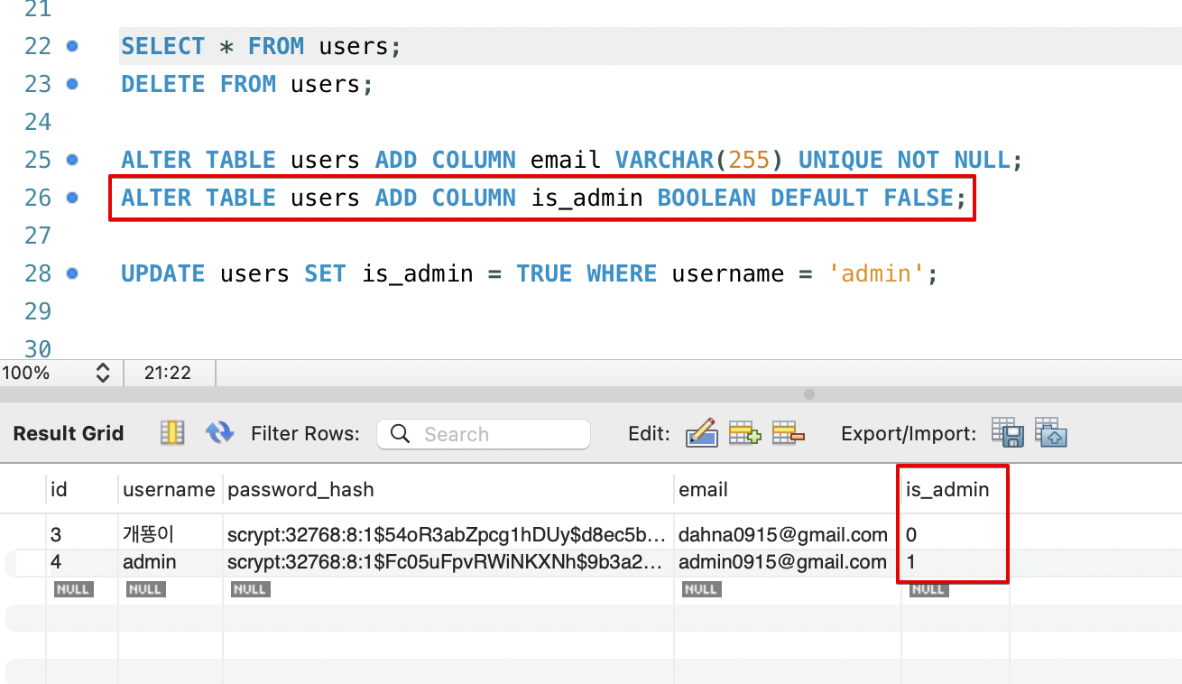Select the username column header
1182x684 pixels.
[x=170, y=490]
